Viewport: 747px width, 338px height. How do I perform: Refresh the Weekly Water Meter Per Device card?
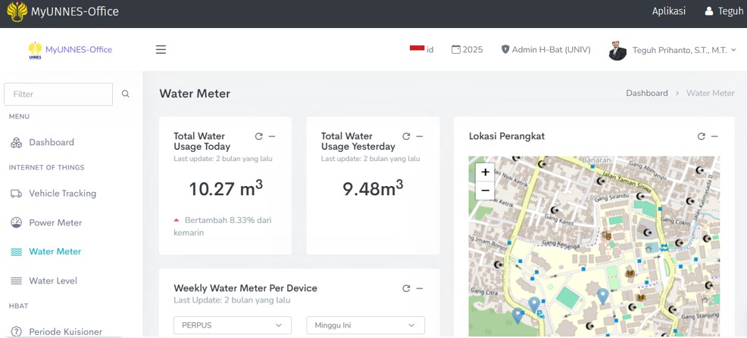point(406,288)
